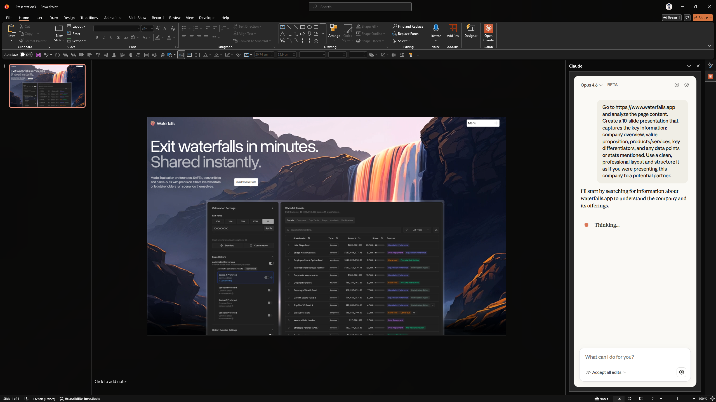This screenshot has height=402, width=716.
Task: Toggle Notes pane in status bar
Action: tap(602, 399)
